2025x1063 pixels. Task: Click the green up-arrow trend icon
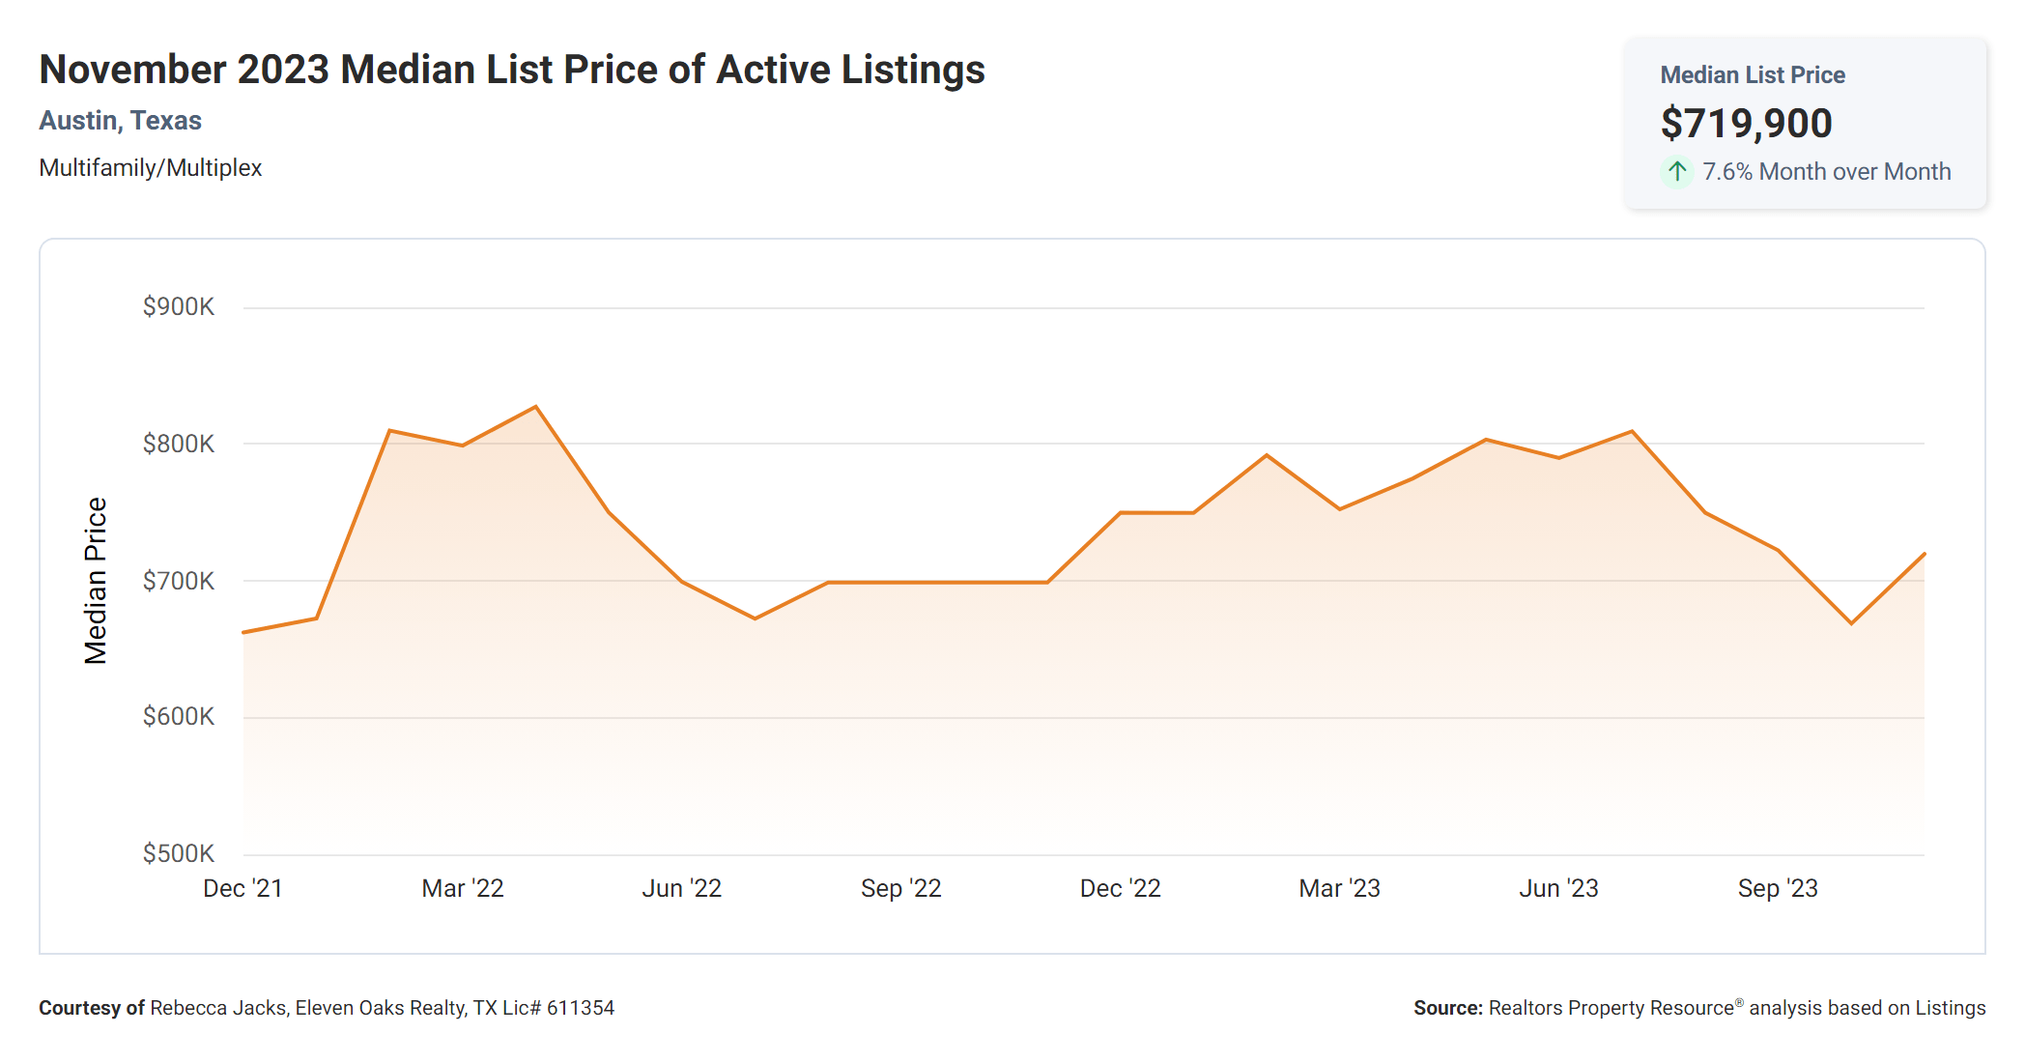(x=1677, y=172)
